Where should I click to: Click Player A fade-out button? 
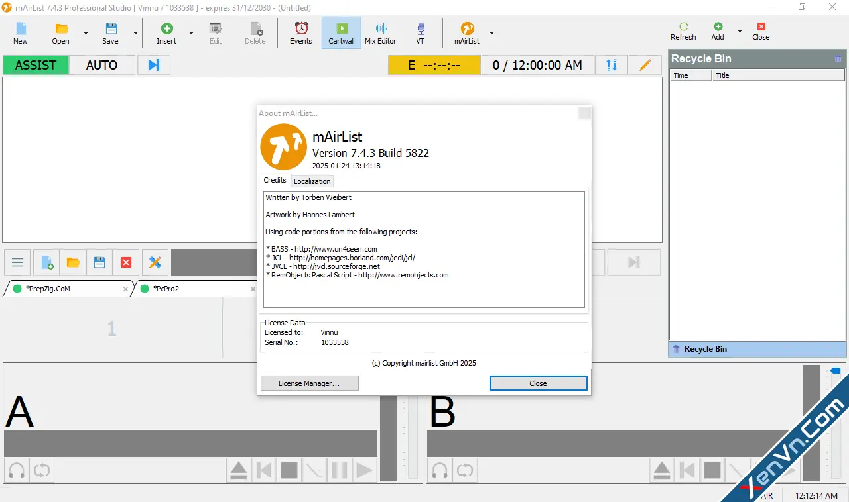pos(314,471)
